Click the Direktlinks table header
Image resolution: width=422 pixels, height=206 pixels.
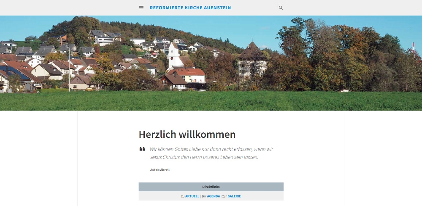[211, 187]
